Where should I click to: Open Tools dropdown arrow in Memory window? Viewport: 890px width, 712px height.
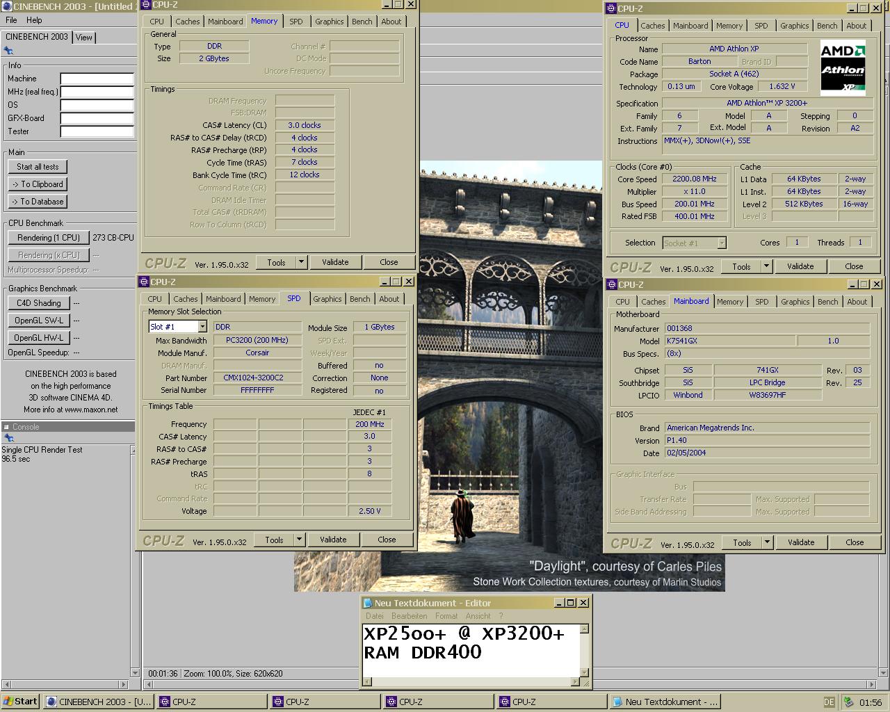click(x=301, y=262)
